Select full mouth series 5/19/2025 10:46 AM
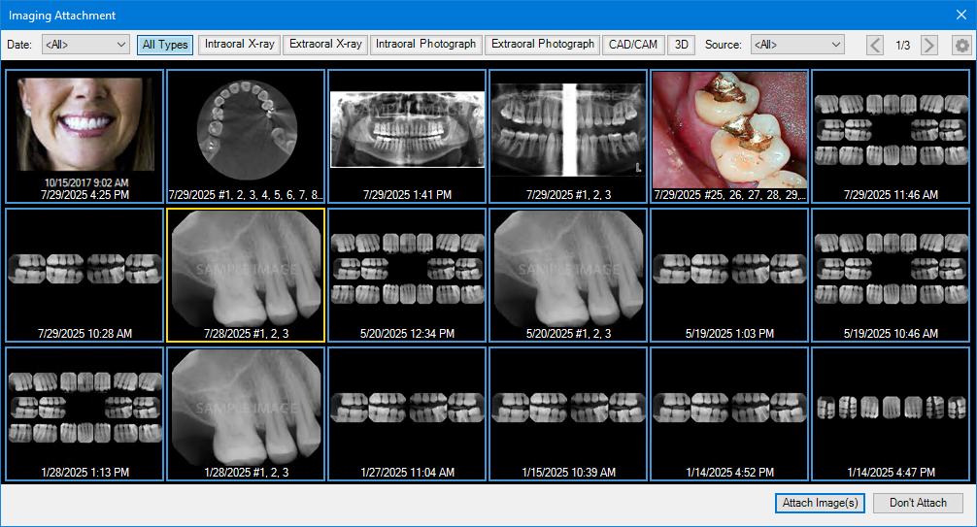Image resolution: width=977 pixels, height=527 pixels. (x=891, y=276)
